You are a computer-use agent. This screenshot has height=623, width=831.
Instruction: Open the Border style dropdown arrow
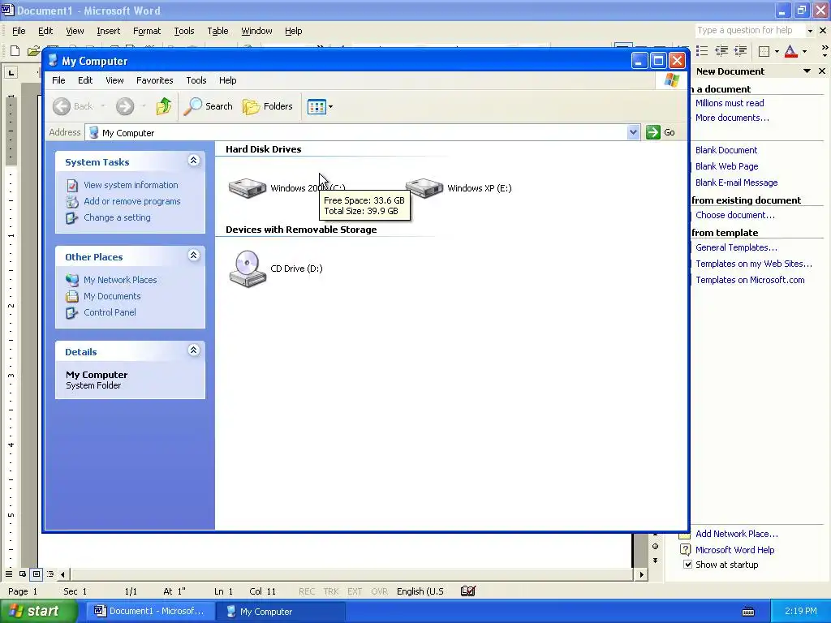tap(777, 51)
